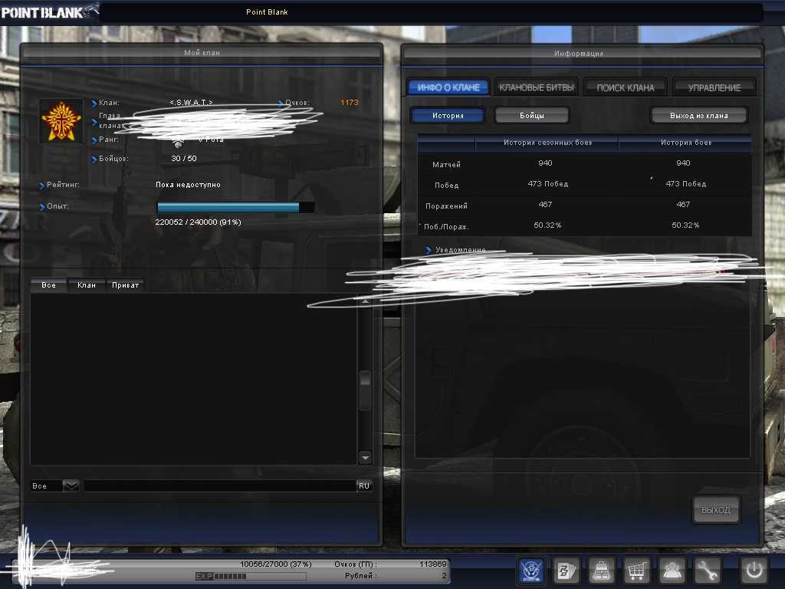Click the clan emblem icon in bottom bar
Viewport: 785px width, 589px height.
(531, 570)
